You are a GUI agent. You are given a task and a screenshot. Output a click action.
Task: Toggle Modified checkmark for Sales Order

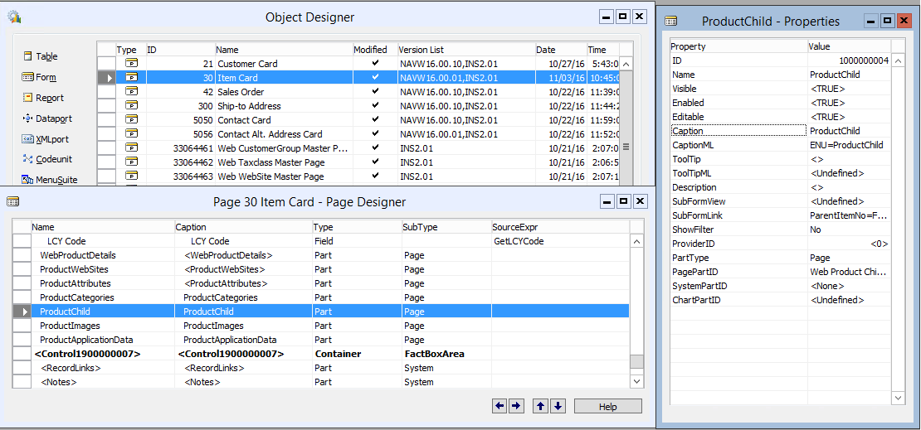[375, 91]
